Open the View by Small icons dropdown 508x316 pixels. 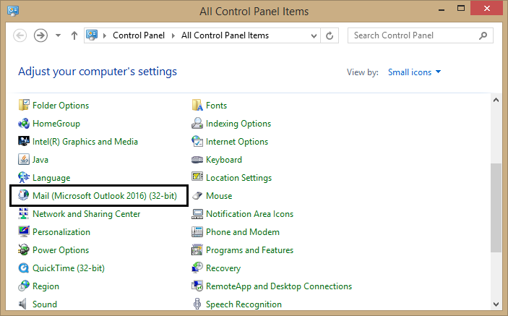point(414,72)
